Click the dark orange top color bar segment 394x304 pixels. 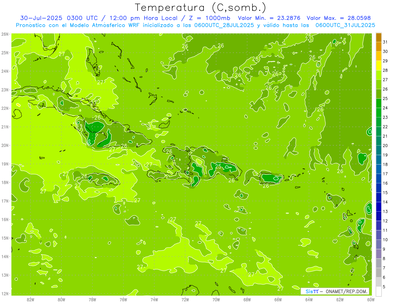click(x=379, y=37)
